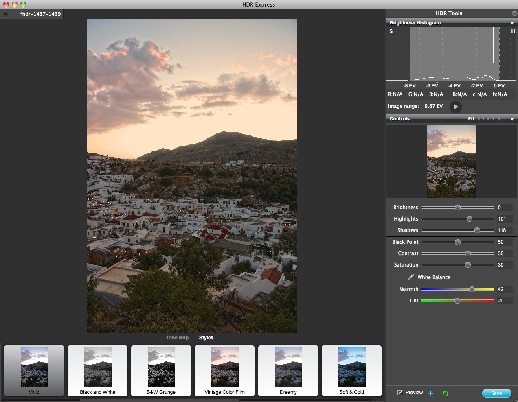
Task: Click the Save button
Action: [497, 393]
